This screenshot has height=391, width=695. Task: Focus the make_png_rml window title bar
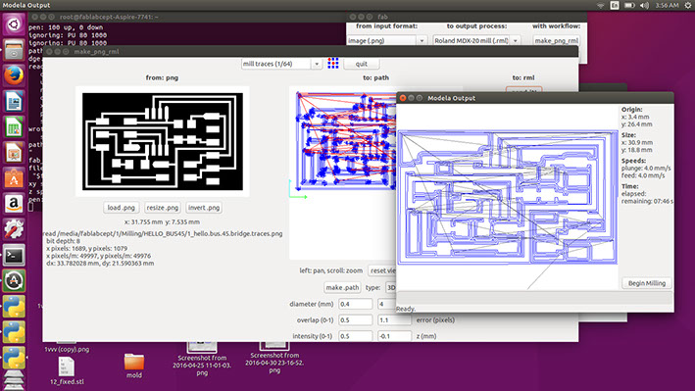[311, 51]
